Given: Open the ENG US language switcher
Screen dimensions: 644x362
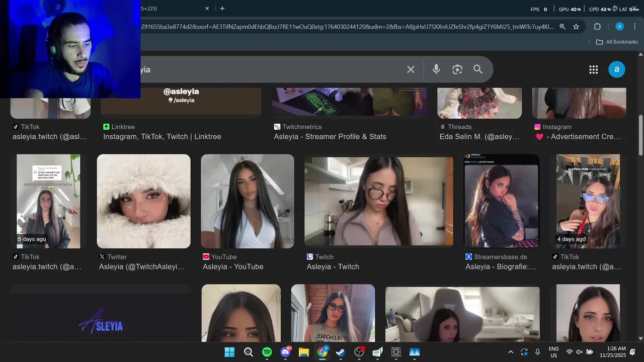Looking at the screenshot, I should 553,352.
